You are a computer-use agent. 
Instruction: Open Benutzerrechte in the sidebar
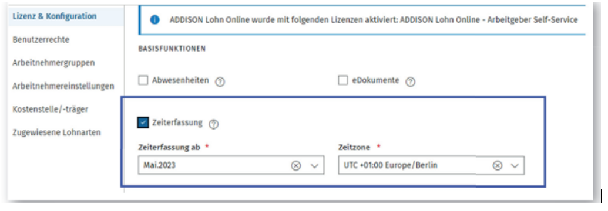click(x=41, y=39)
